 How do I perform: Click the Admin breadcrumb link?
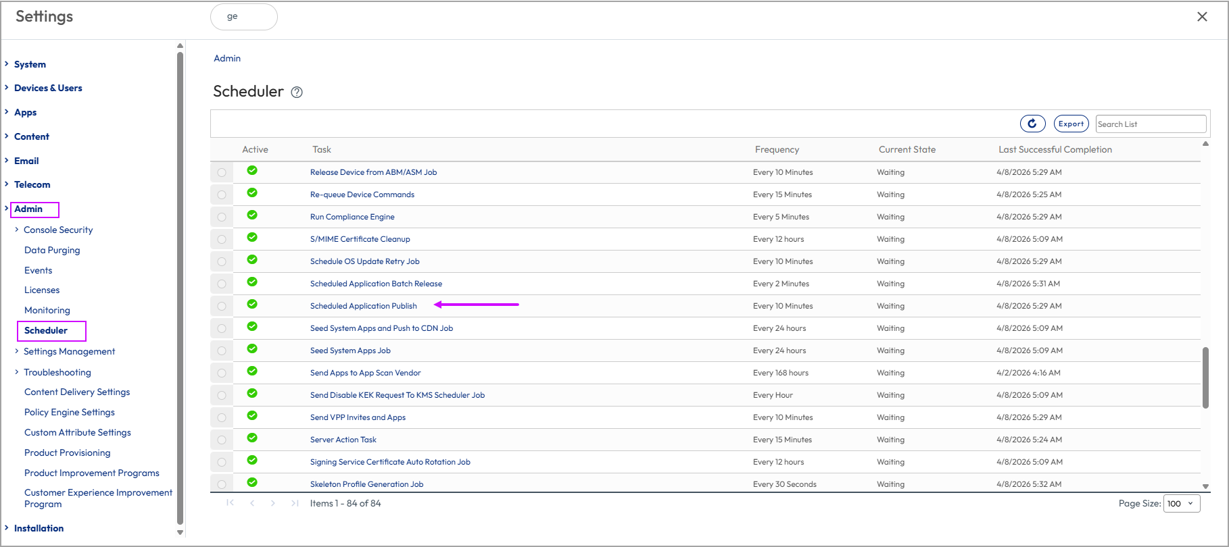click(x=227, y=58)
